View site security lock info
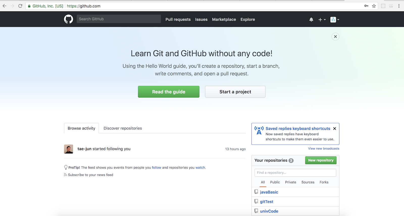This screenshot has height=216, width=404. coord(29,6)
